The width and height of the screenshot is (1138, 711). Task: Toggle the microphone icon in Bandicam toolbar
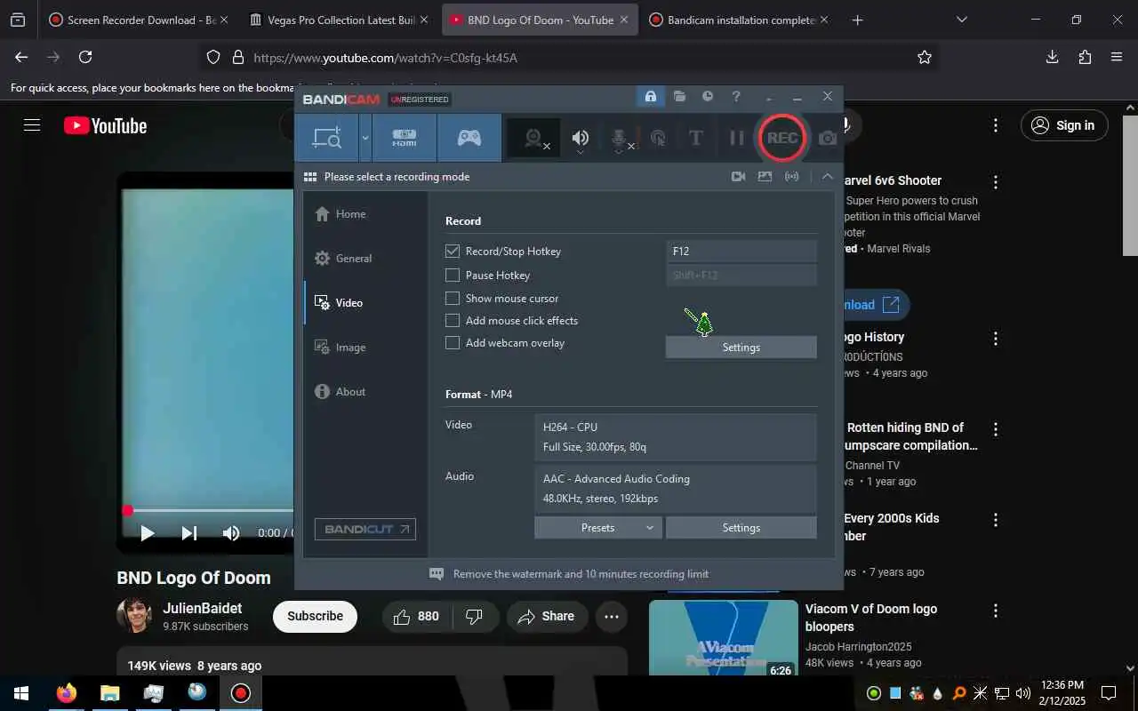(621, 138)
